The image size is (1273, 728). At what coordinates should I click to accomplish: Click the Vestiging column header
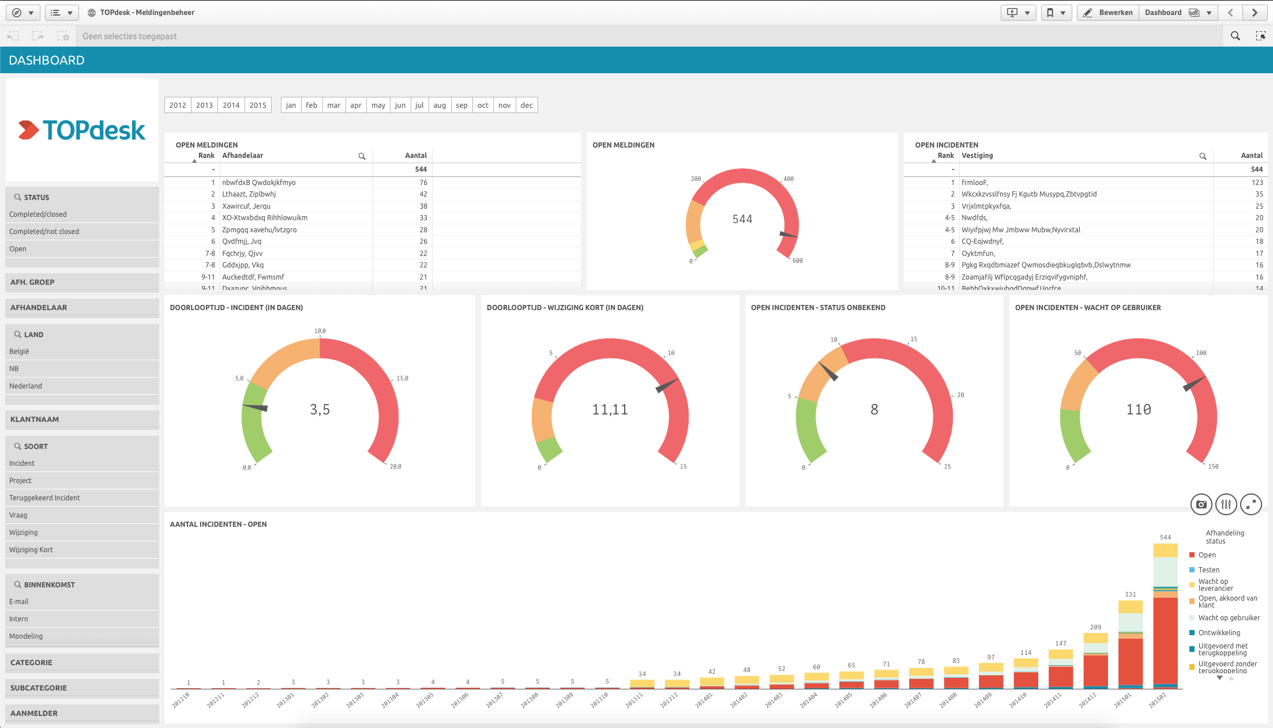pos(977,156)
